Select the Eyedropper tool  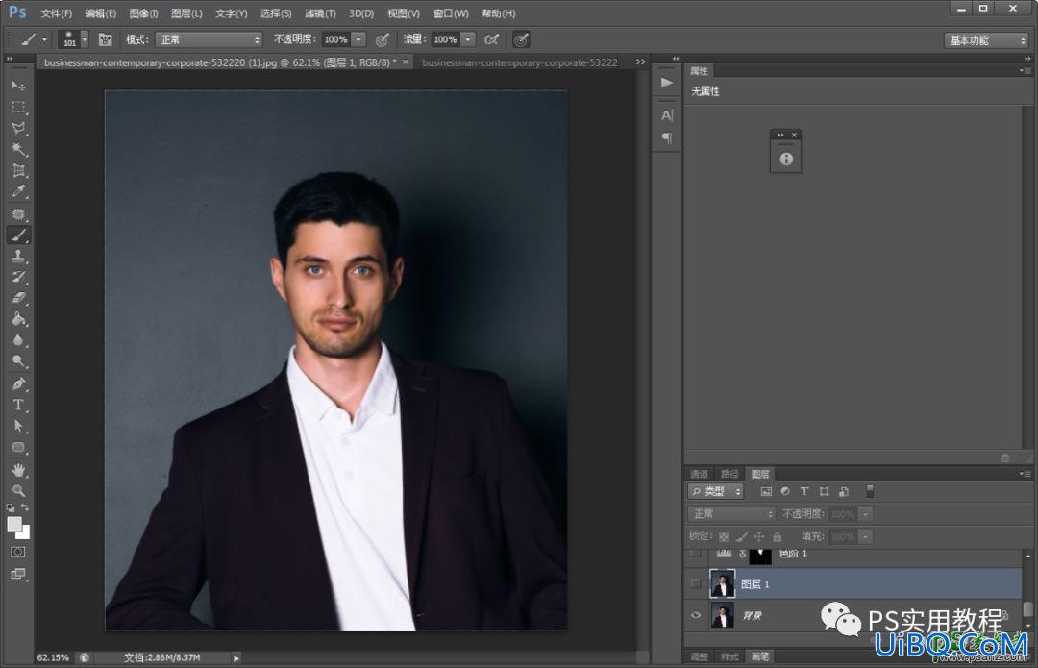click(x=18, y=191)
